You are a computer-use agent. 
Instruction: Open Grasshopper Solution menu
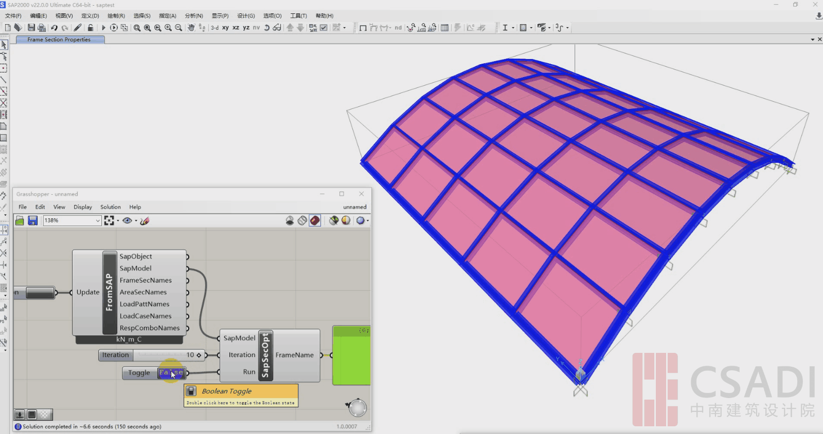tap(111, 207)
